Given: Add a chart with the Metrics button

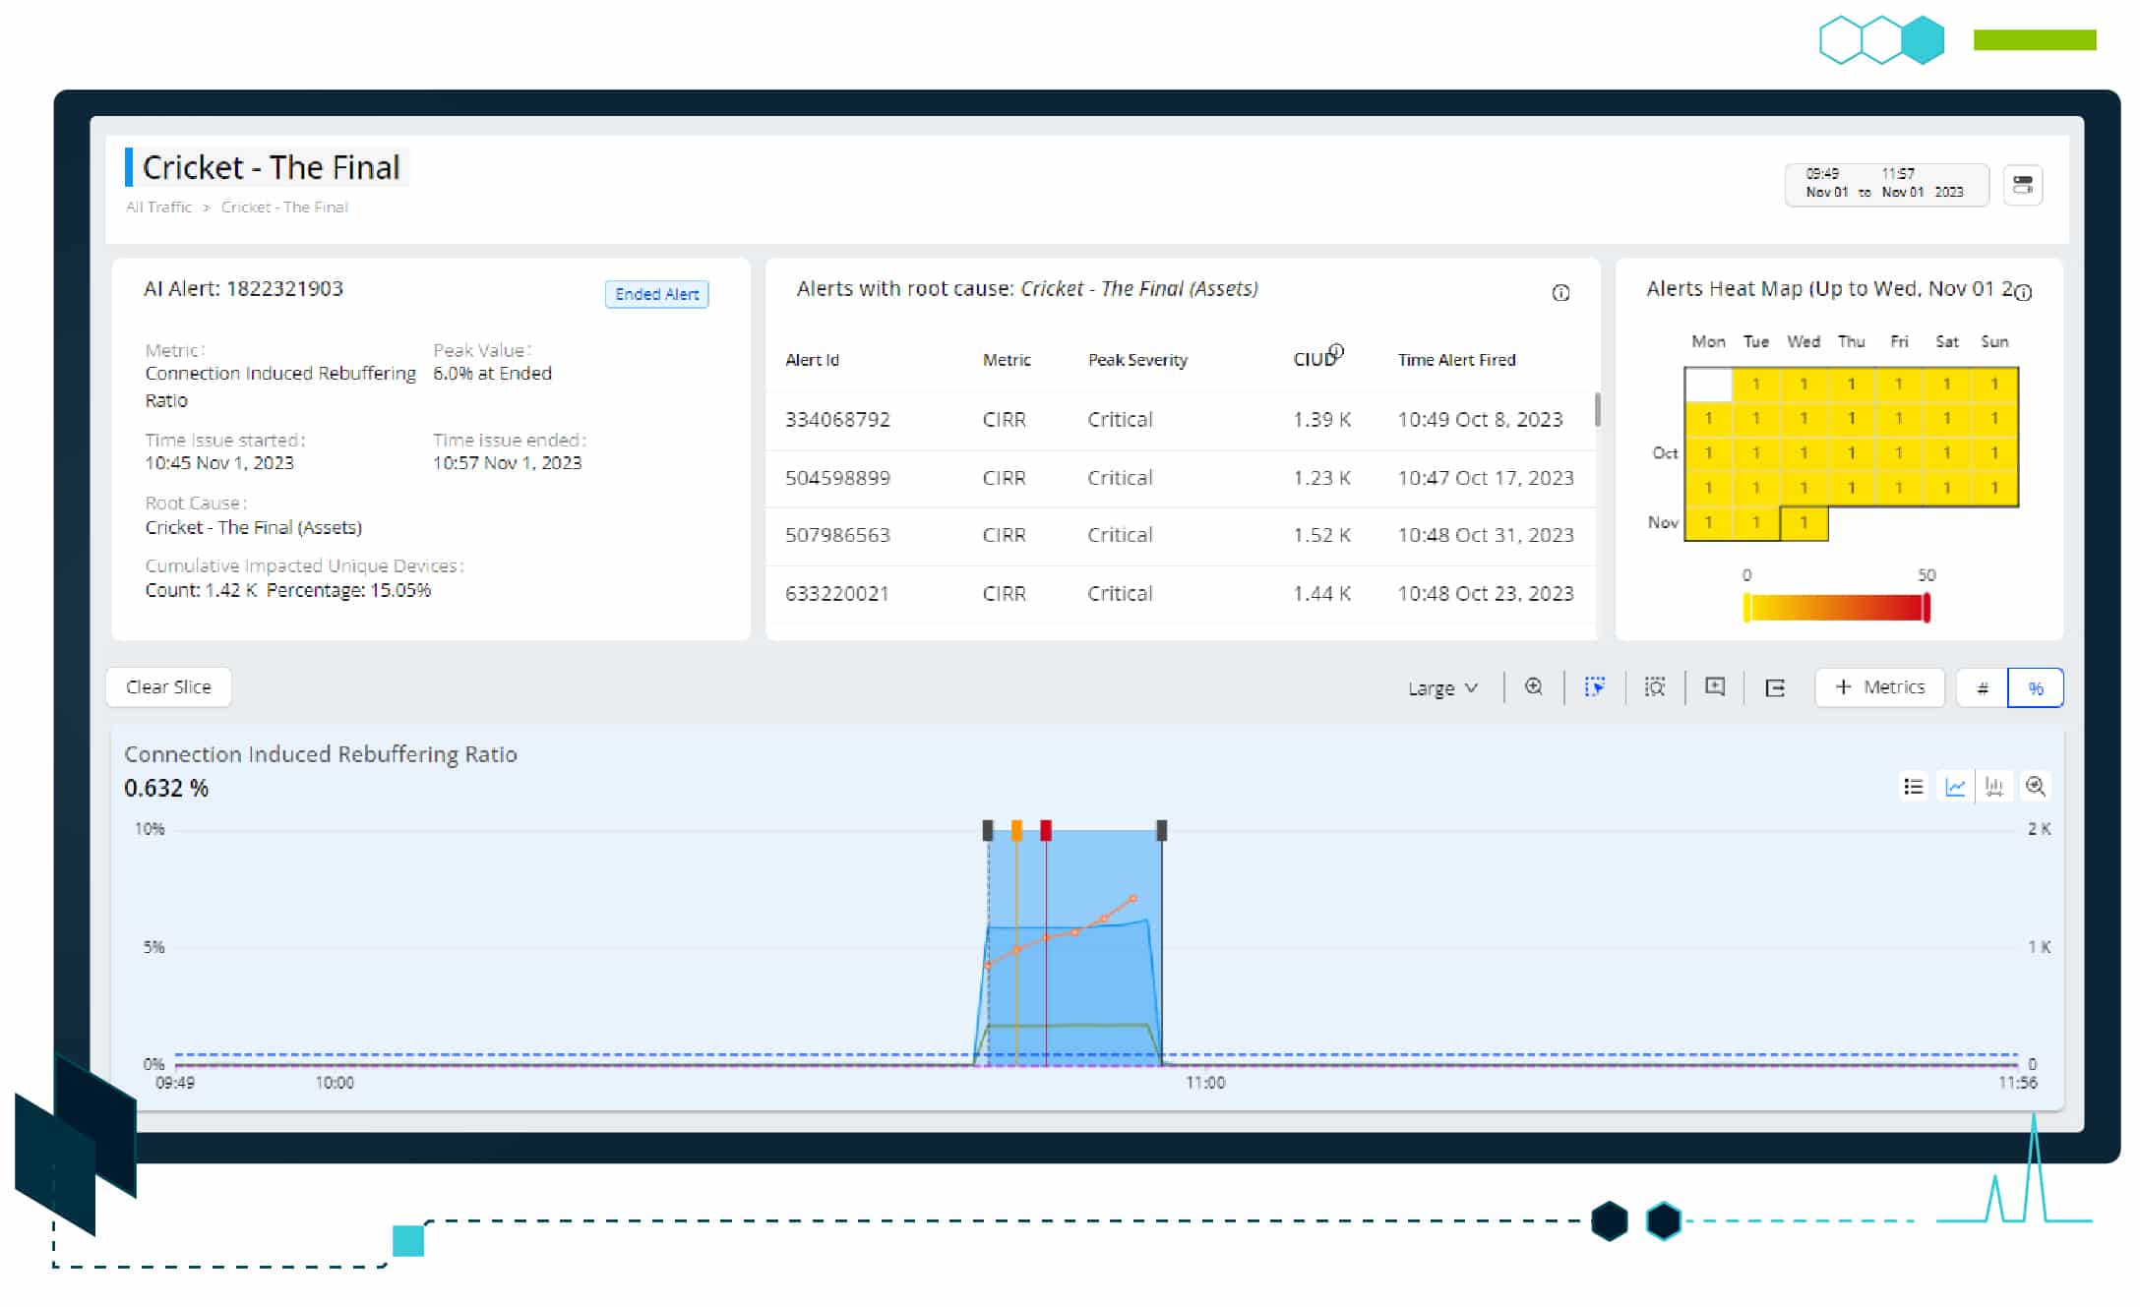Looking at the screenshot, I should coord(1879,687).
